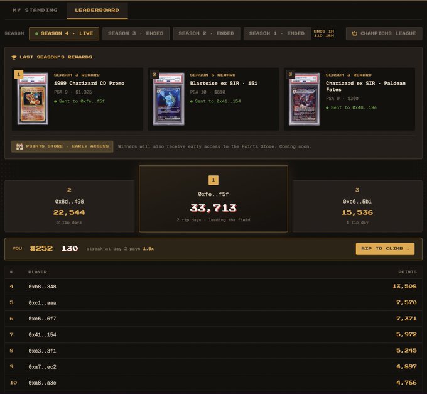The height and width of the screenshot is (394, 427).
Task: Open 1999 Charizard CD Promo card image
Action: [33, 99]
